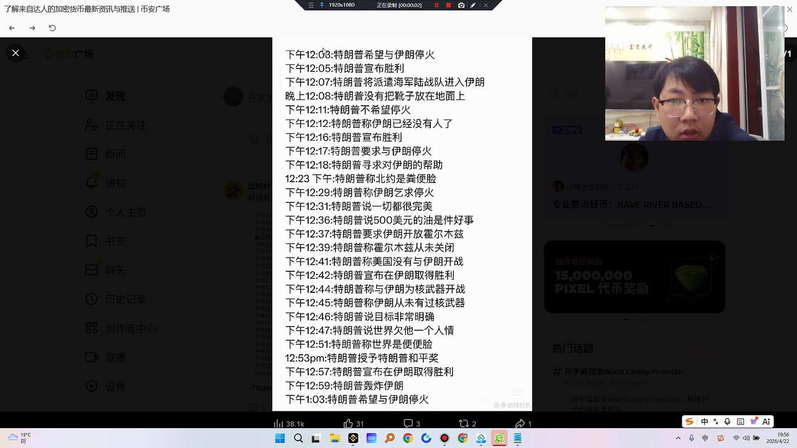Screen dimensions: 797x448
Task: Toggle 中 Chinese mode on IME bar
Action: coord(704,422)
